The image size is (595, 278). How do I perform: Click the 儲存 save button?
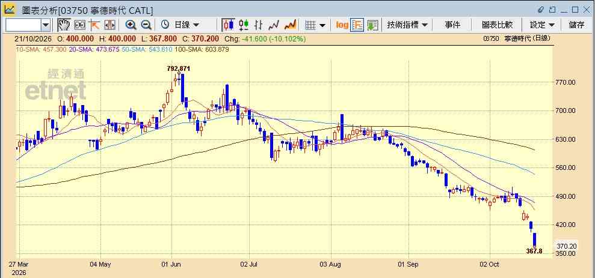[576, 25]
